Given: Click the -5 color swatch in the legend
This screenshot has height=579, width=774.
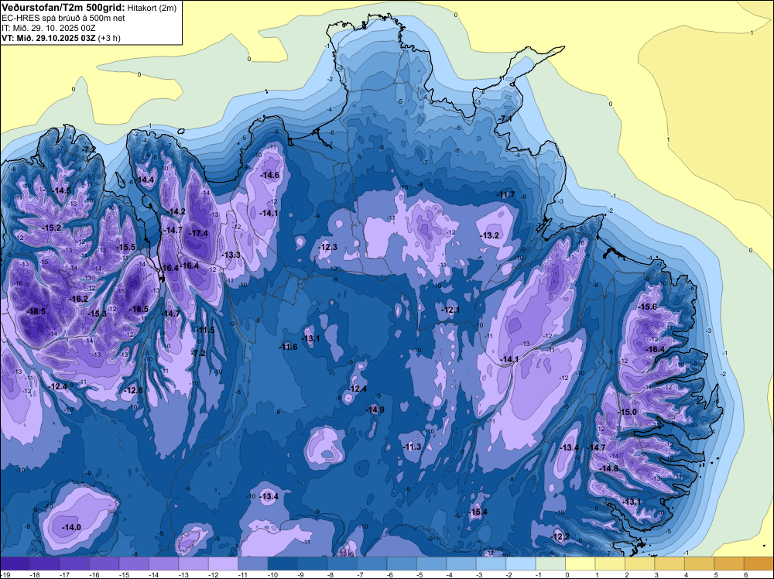Looking at the screenshot, I should click(431, 564).
